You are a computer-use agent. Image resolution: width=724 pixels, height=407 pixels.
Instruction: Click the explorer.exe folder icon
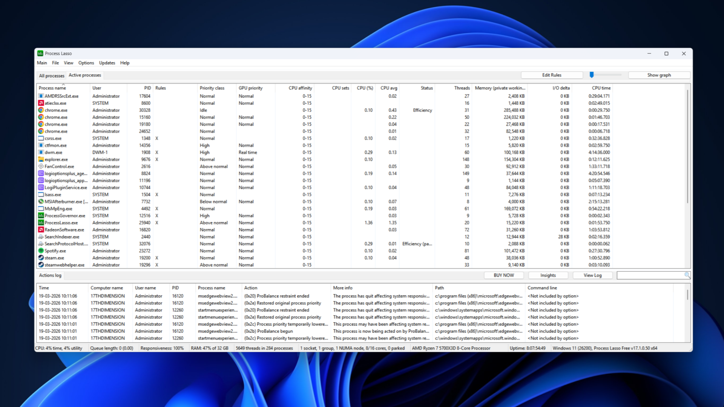[x=41, y=159]
